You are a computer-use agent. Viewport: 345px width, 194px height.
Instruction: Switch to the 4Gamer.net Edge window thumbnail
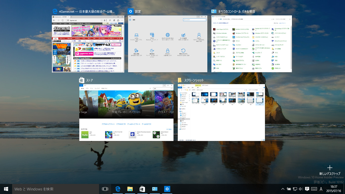[x=88, y=44]
